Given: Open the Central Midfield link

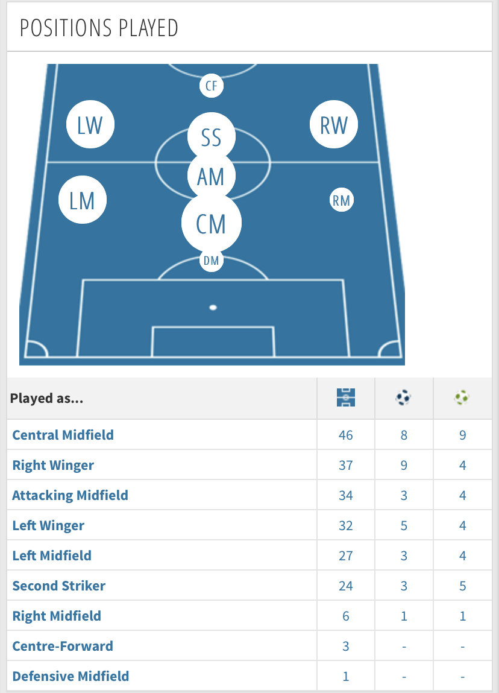Looking at the screenshot, I should click(x=63, y=435).
